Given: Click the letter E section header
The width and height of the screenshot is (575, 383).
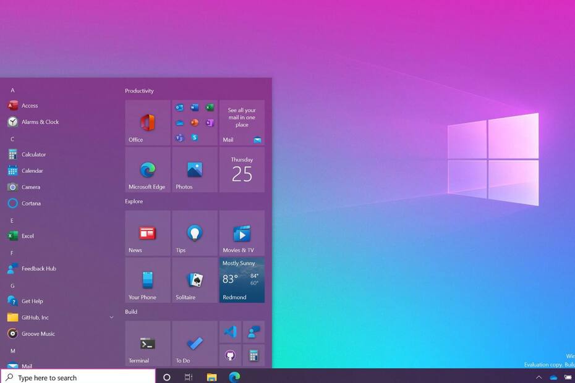Looking at the screenshot, I should 12,221.
